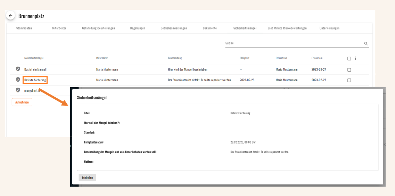Click shield icon beside 'Defekte Sicherung'
395x196 pixels.
pyautogui.click(x=18, y=80)
